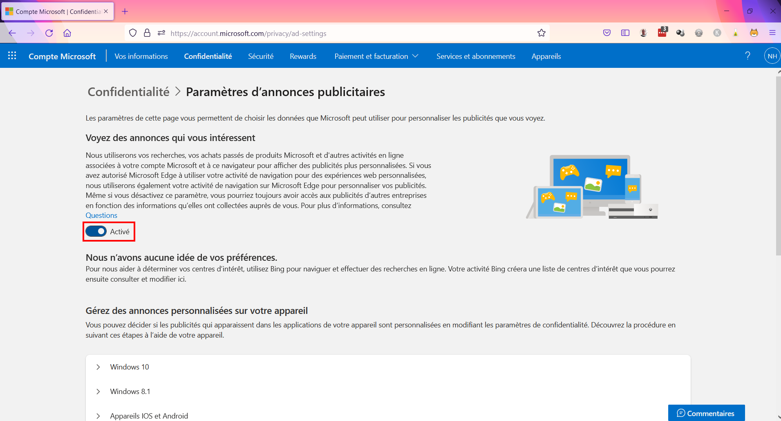Reload the current page
This screenshot has height=421, width=781.
[x=49, y=33]
